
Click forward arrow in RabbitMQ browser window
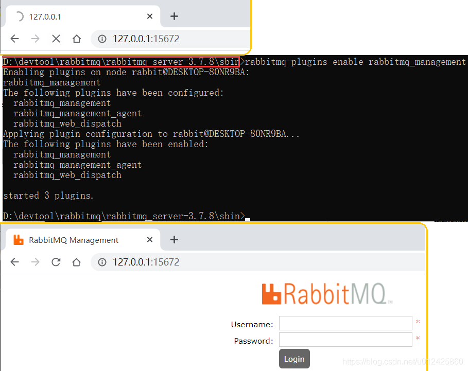pyautogui.click(x=35, y=262)
